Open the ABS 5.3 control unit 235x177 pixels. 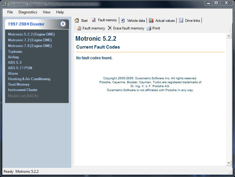(15, 63)
